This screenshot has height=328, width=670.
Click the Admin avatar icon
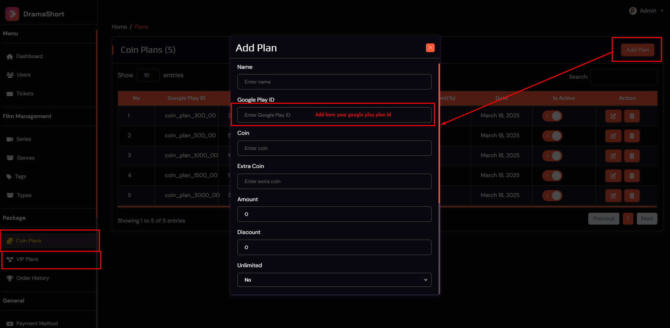(633, 11)
